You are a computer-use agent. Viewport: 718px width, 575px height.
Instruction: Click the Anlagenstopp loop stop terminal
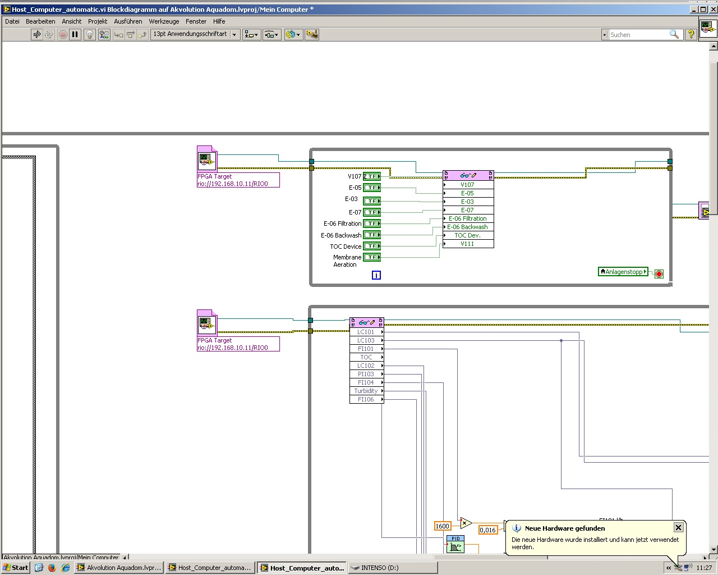click(x=659, y=274)
